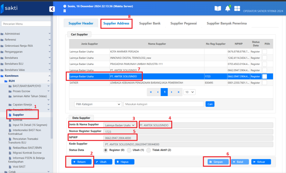The width and height of the screenshot is (286, 173).
Task: Open the notifications bell icon
Action: [x=227, y=8]
